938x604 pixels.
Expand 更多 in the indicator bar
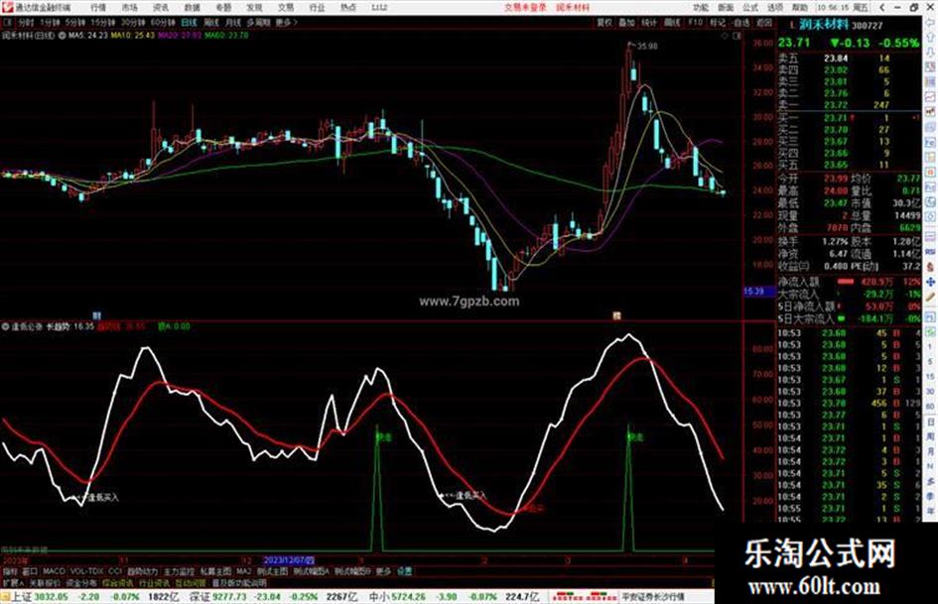[383, 571]
